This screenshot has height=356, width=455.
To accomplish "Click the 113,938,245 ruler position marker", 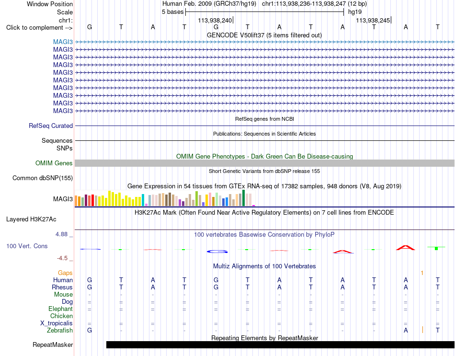I will tap(373, 20).
